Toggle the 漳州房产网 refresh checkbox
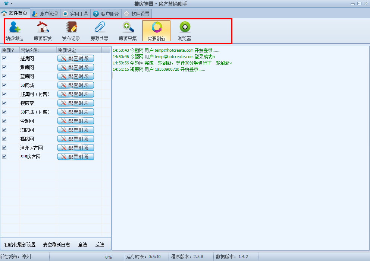Viewport: 370px width, 261px height. point(4,148)
